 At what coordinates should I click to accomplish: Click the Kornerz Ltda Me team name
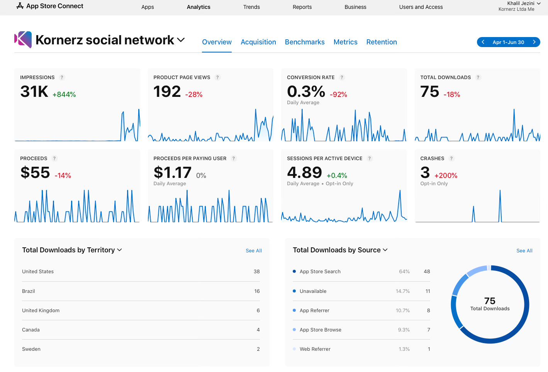pyautogui.click(x=516, y=9)
